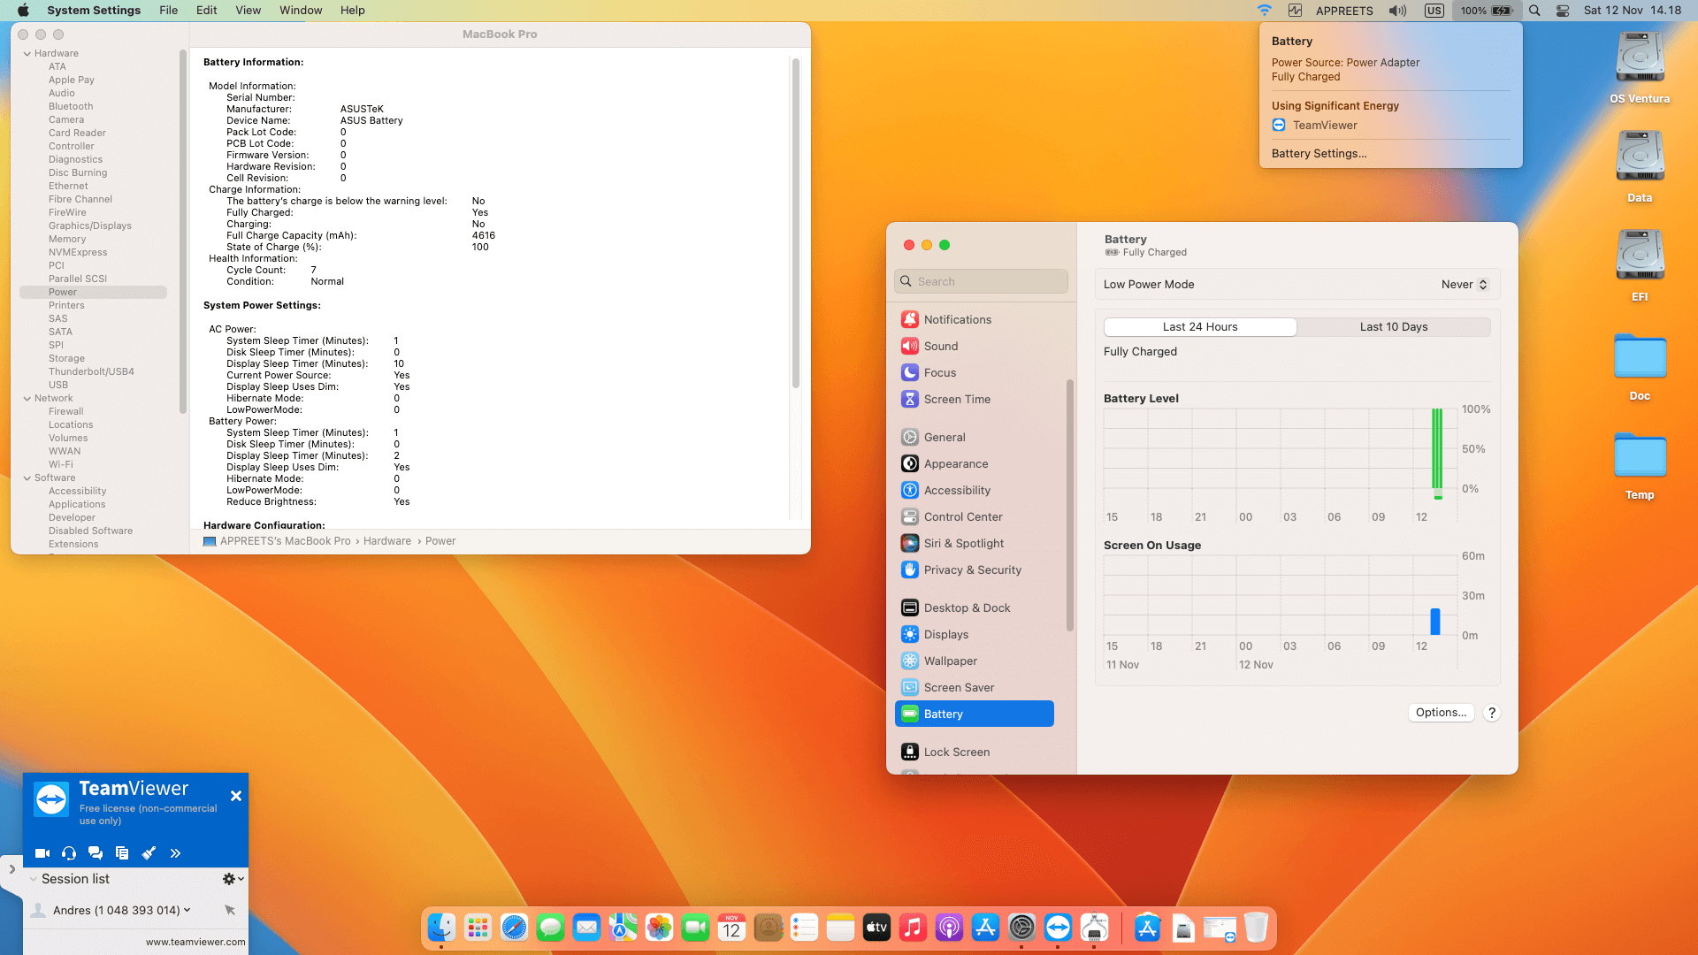This screenshot has height=955, width=1698.
Task: Click TeamViewer in Using Significant Energy
Action: click(x=1314, y=126)
